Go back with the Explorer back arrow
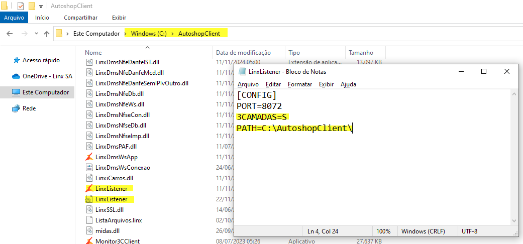The width and height of the screenshot is (523, 244). tap(10, 34)
